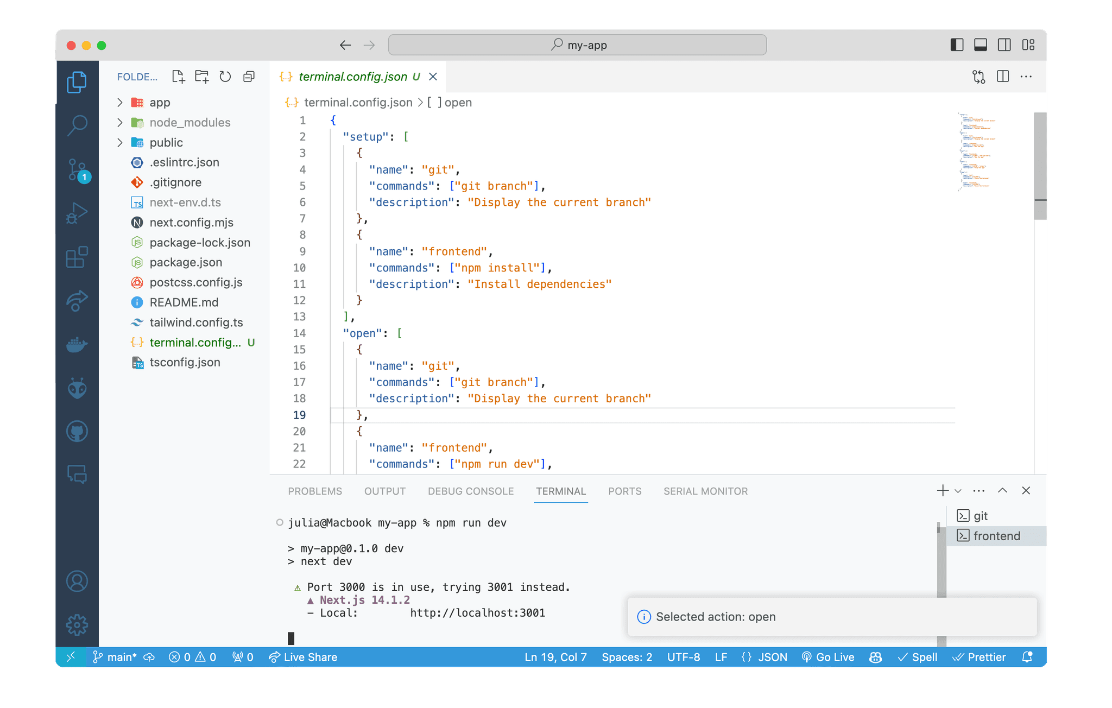The height and width of the screenshot is (708, 1112).
Task: Toggle the primary side bar layout button
Action: (957, 45)
